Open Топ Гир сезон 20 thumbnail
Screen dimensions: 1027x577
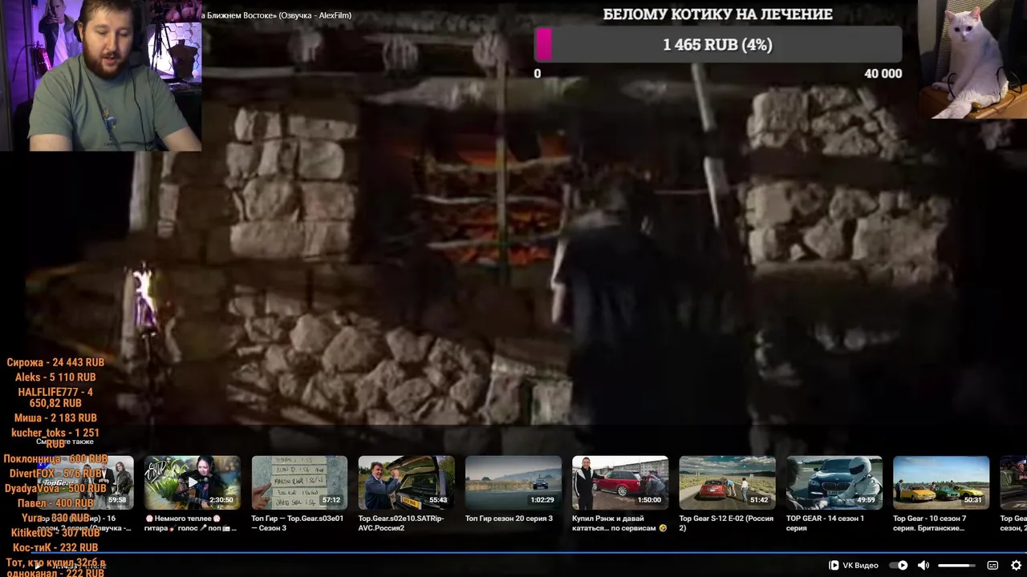[513, 482]
